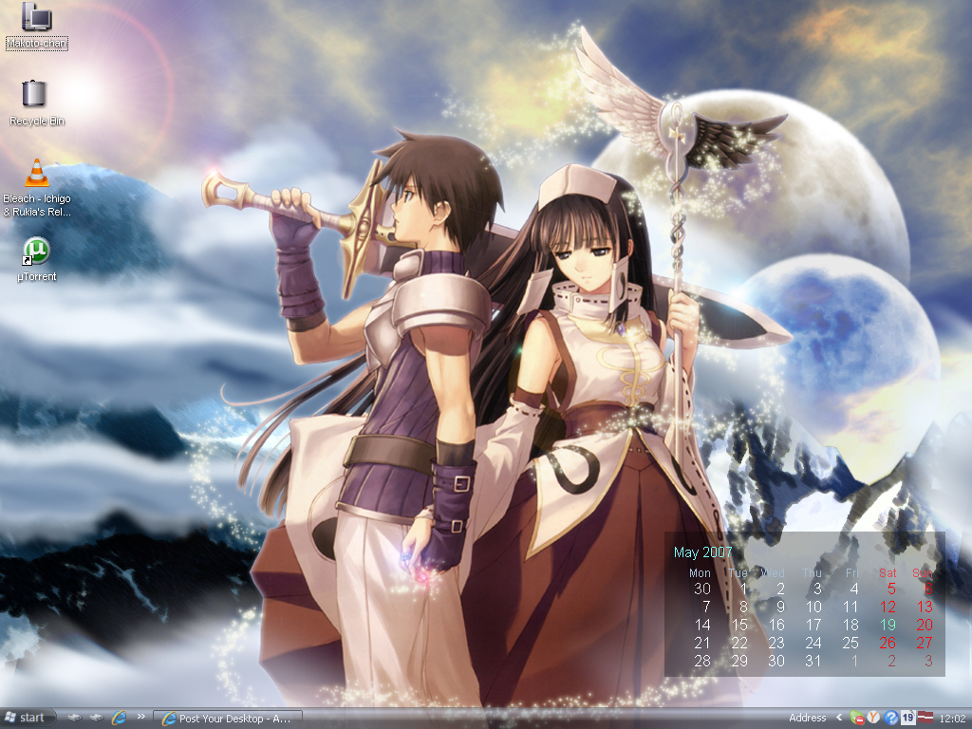Pick Sunday 27 in the calendar
This screenshot has height=729, width=972.
(x=925, y=643)
